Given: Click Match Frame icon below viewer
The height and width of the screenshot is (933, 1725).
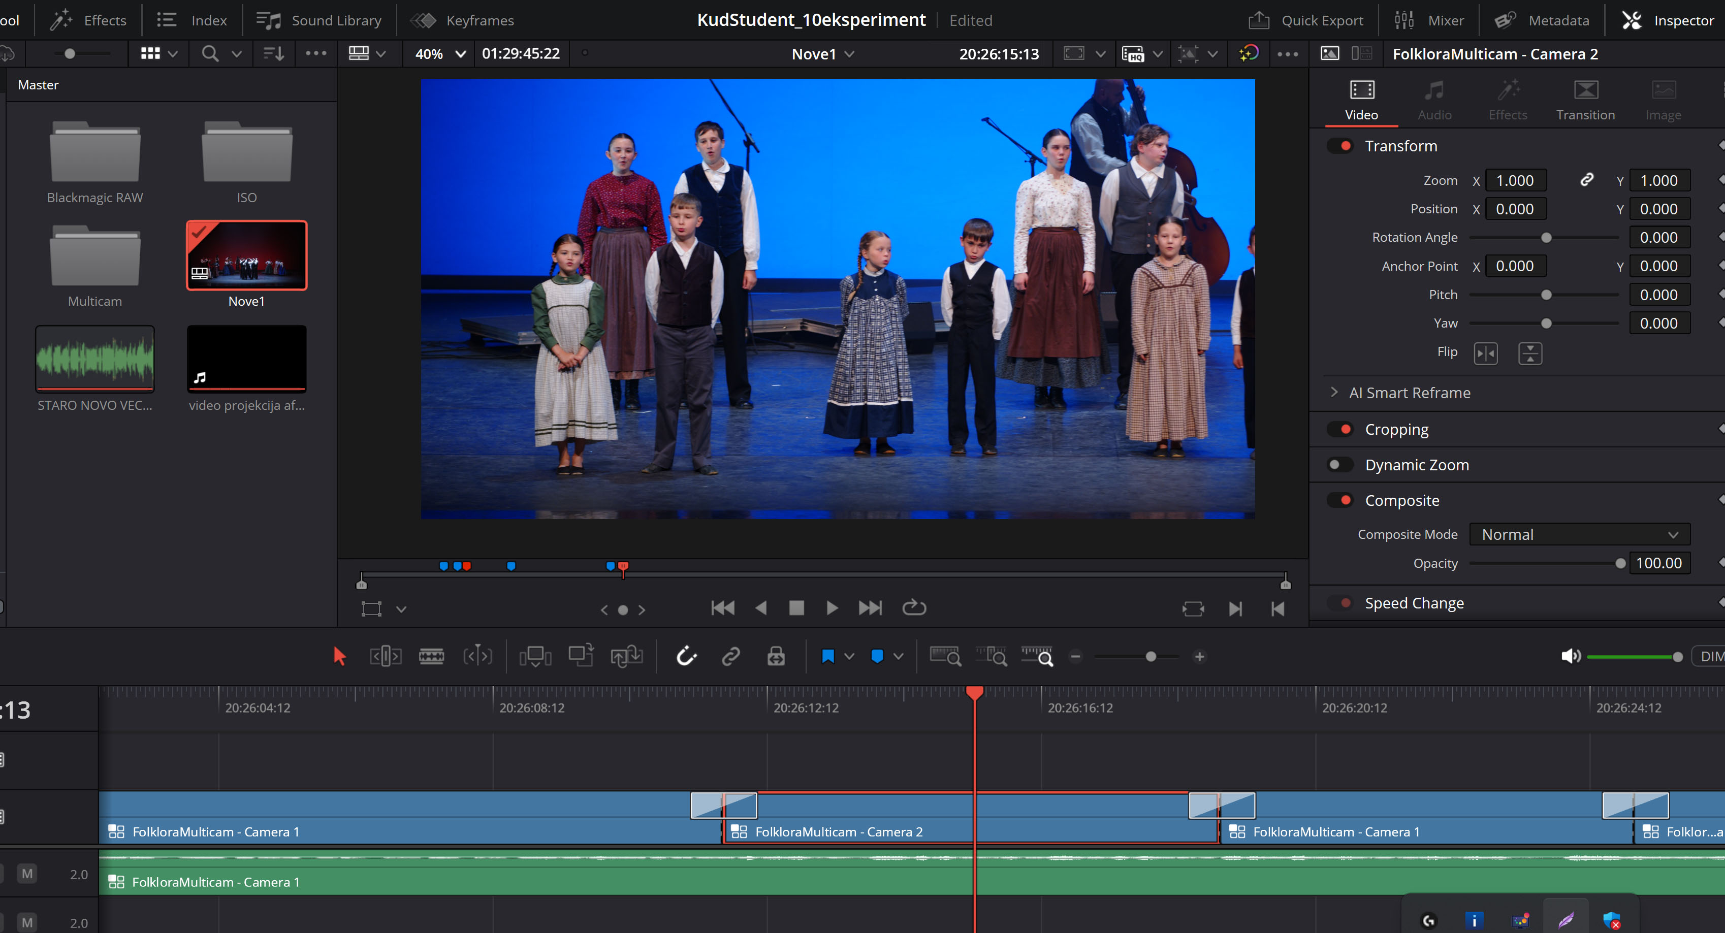Looking at the screenshot, I should click(x=1193, y=609).
